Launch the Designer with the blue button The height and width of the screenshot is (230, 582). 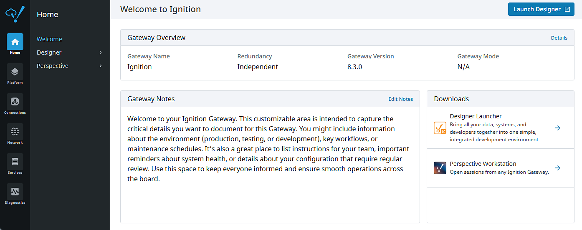[541, 9]
